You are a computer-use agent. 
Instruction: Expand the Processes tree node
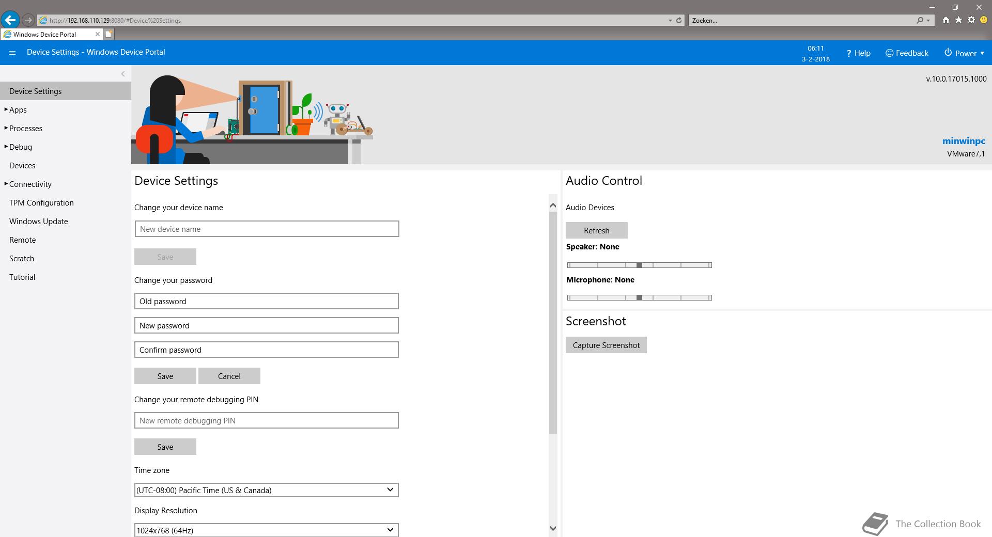tap(6, 128)
